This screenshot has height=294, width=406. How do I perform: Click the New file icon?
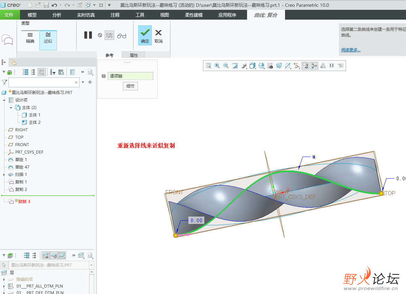tap(30, 5)
